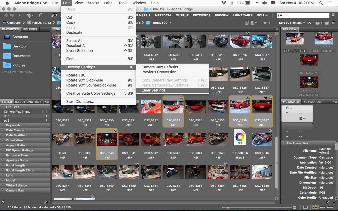Viewport: 338px width, 211px height.
Task: Choose Camera Raw Defaults
Action: pos(172,67)
